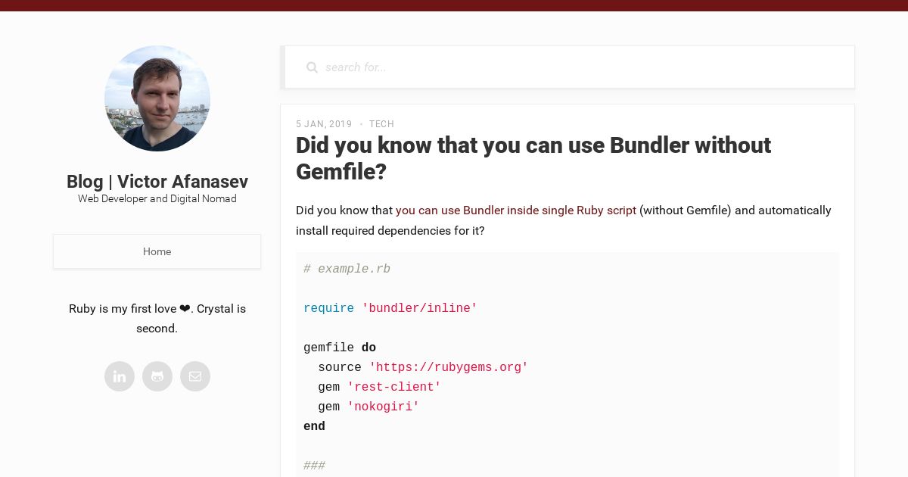
Task: Open the TECH category tag
Action: pyautogui.click(x=381, y=124)
